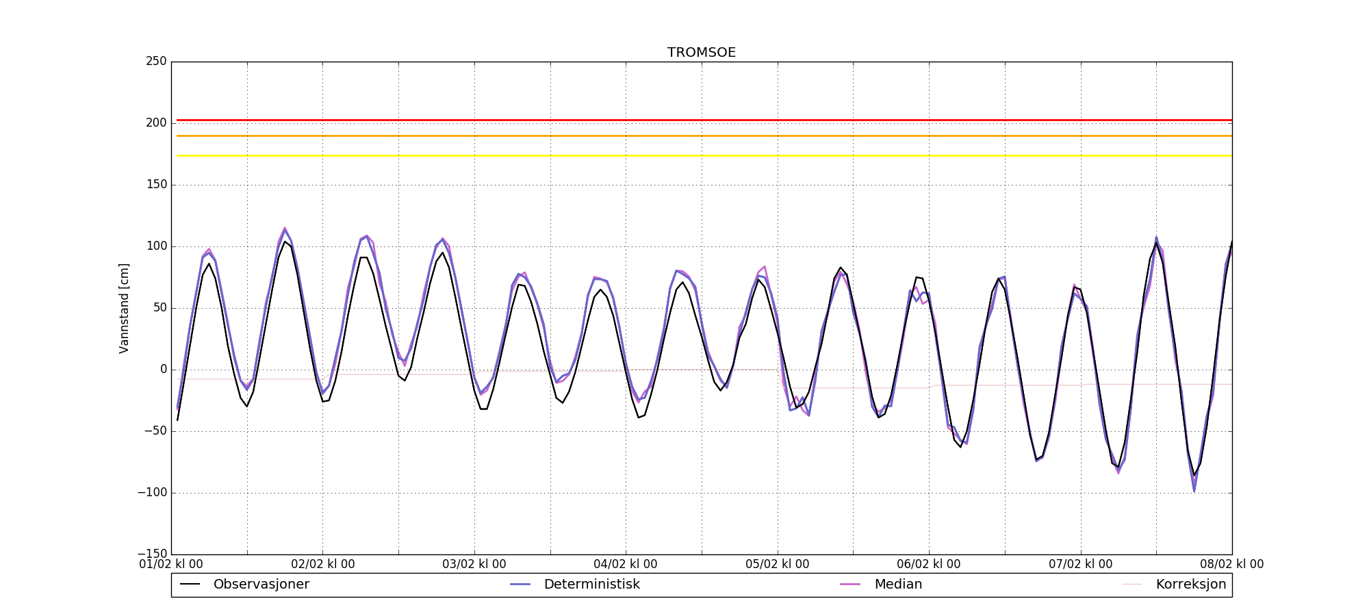
Task: Click the Vannstand [cm] axis label
Action: coord(124,308)
